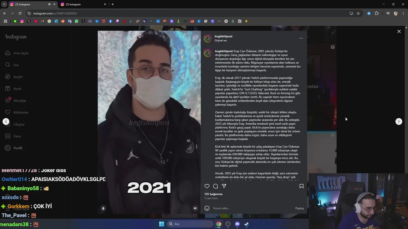The image size is (408, 229).
Task: Open Mesajlar messages
Action: [x=16, y=101]
